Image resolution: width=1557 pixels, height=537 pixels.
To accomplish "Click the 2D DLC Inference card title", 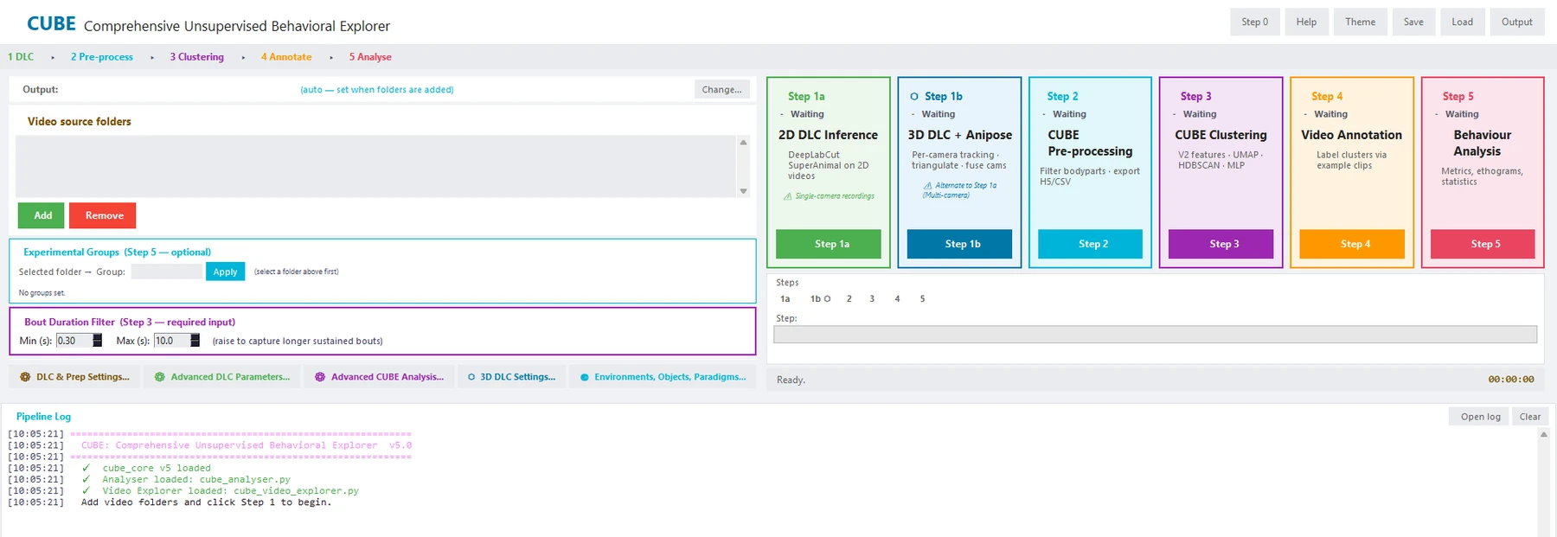I will (x=828, y=135).
